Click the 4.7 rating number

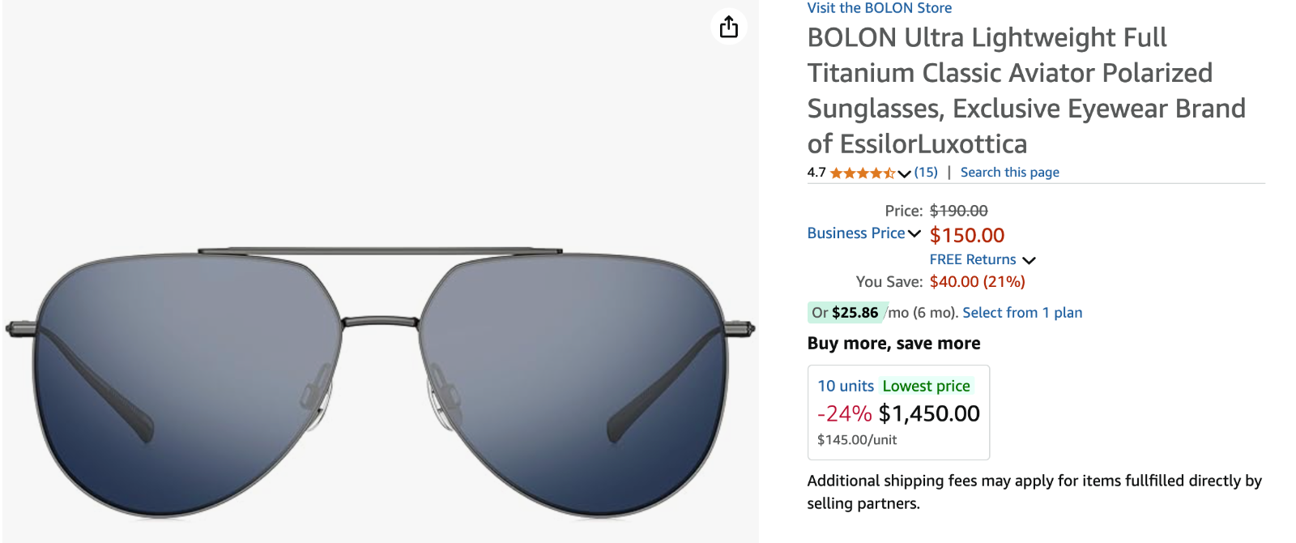pos(816,173)
